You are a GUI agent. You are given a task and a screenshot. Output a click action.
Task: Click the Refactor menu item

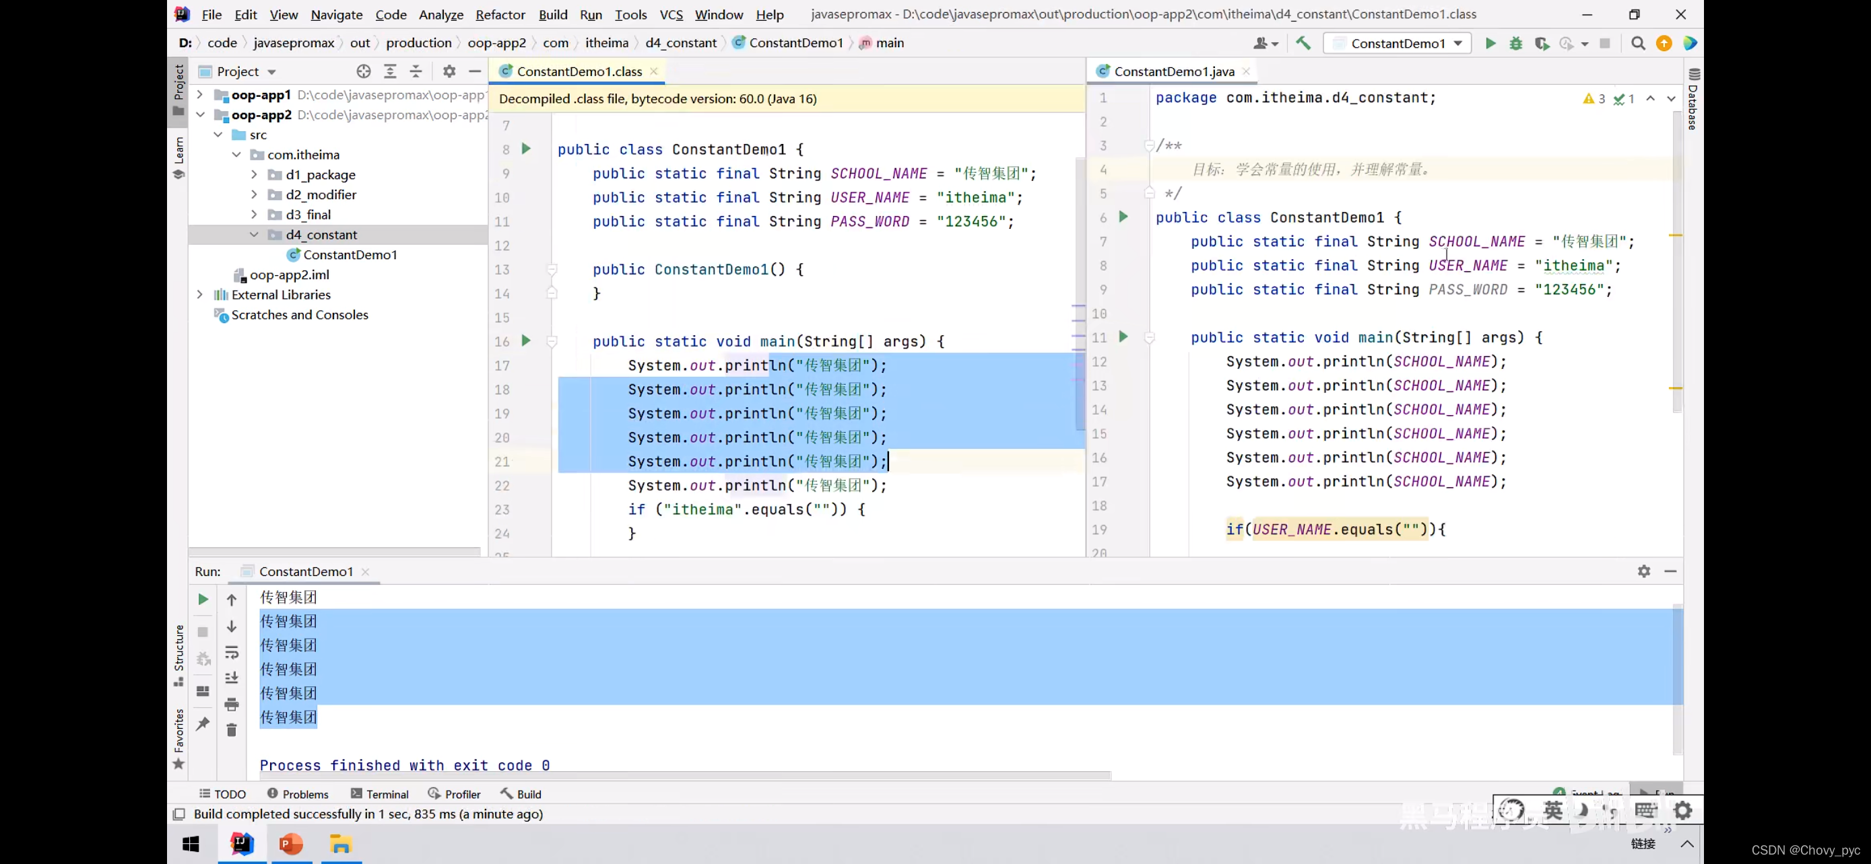pyautogui.click(x=500, y=13)
